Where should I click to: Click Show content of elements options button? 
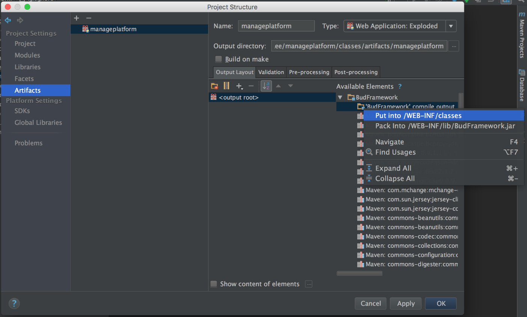click(x=309, y=284)
